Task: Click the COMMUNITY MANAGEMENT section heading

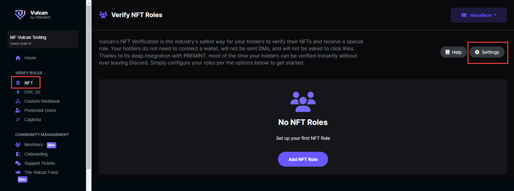Action: pos(42,135)
